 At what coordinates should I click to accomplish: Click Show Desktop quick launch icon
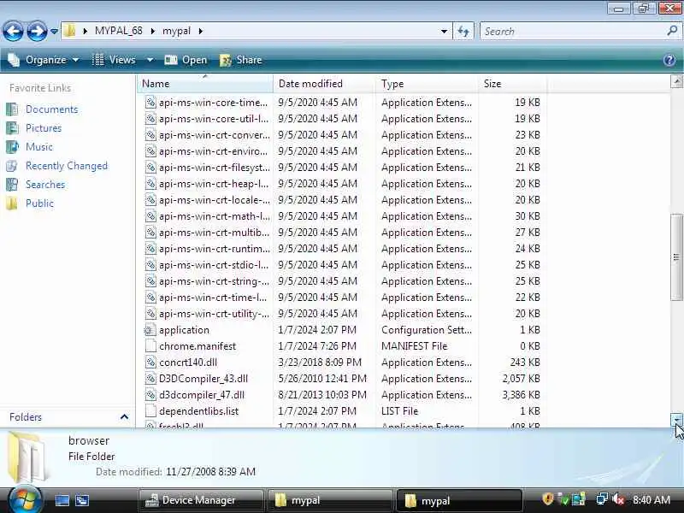(62, 500)
